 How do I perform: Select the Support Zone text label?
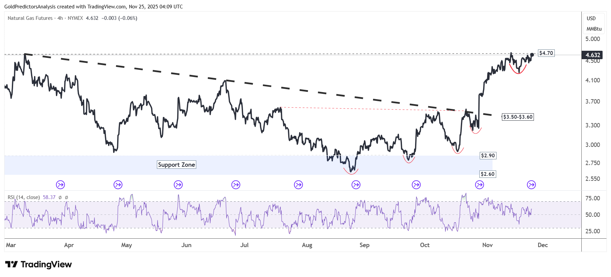point(176,165)
